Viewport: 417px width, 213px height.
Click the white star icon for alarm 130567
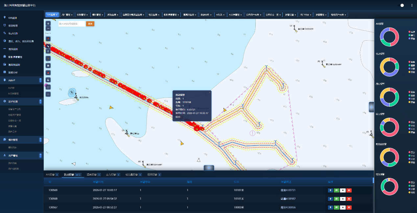pyautogui.click(x=343, y=207)
